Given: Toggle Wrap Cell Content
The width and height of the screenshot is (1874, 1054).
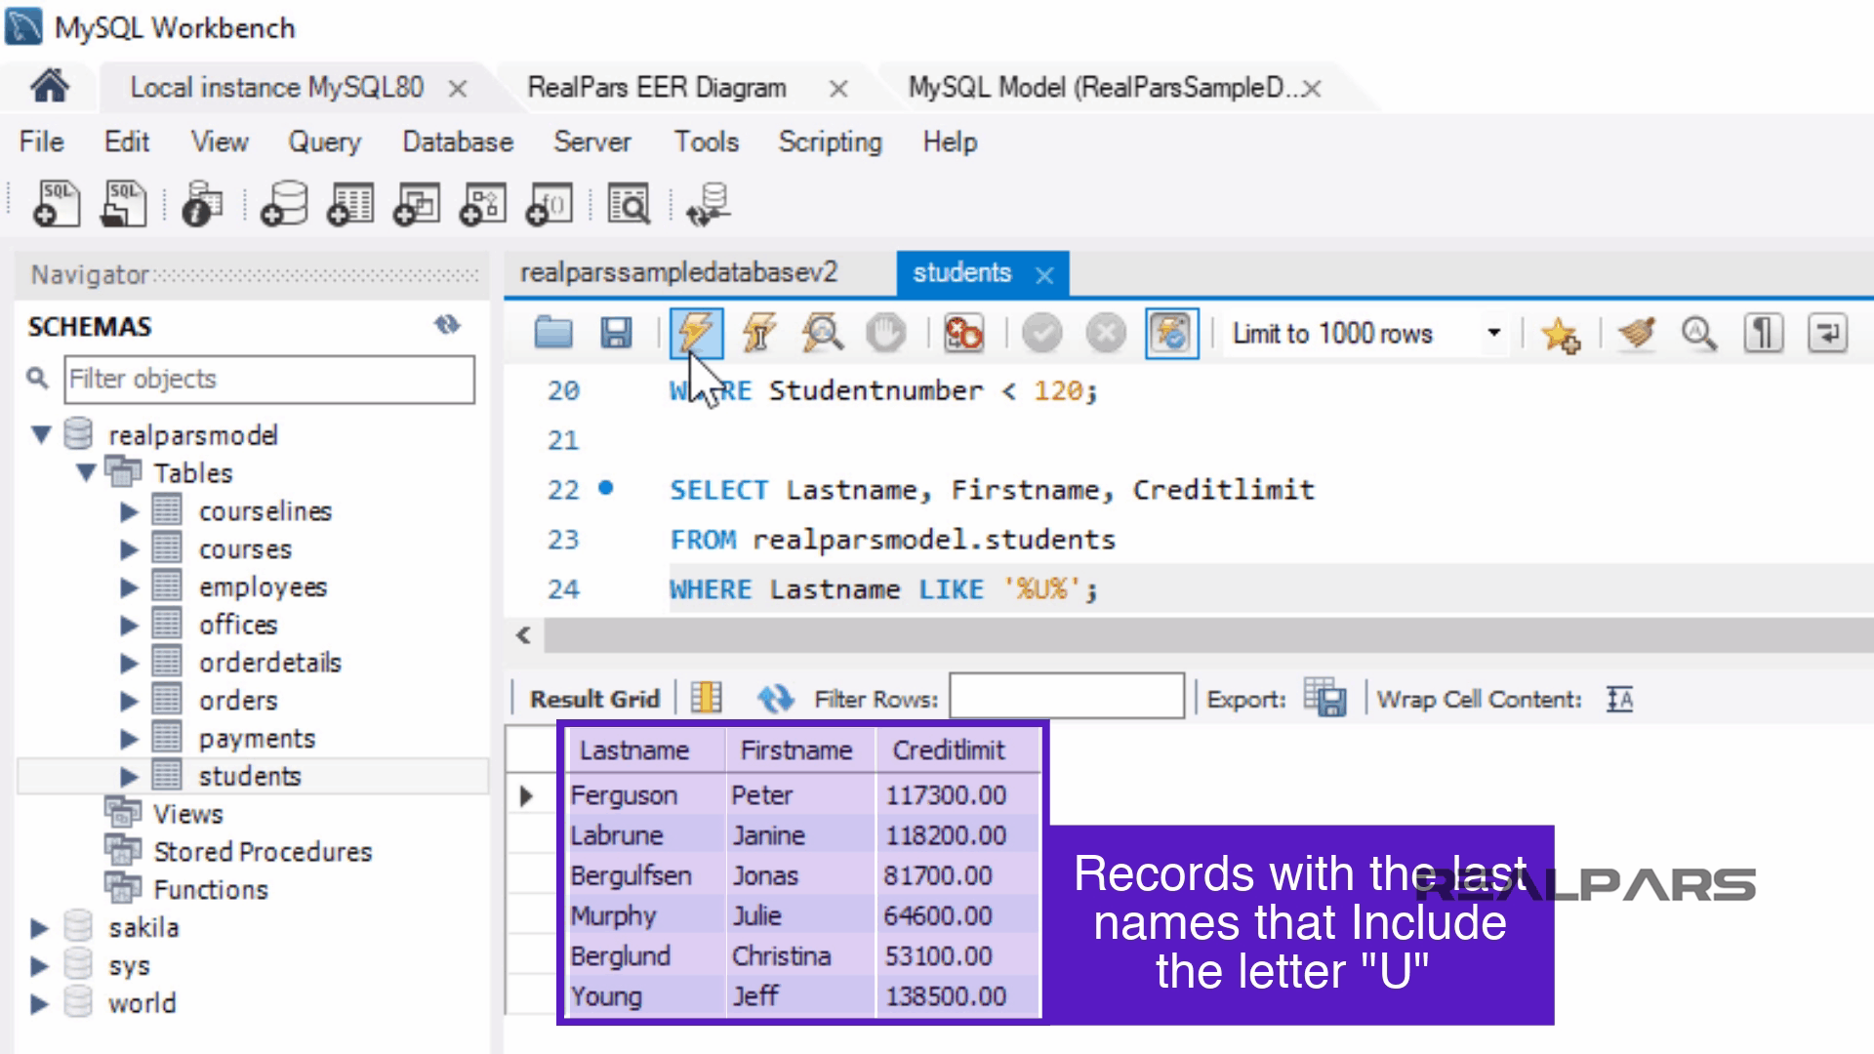Looking at the screenshot, I should [1619, 699].
